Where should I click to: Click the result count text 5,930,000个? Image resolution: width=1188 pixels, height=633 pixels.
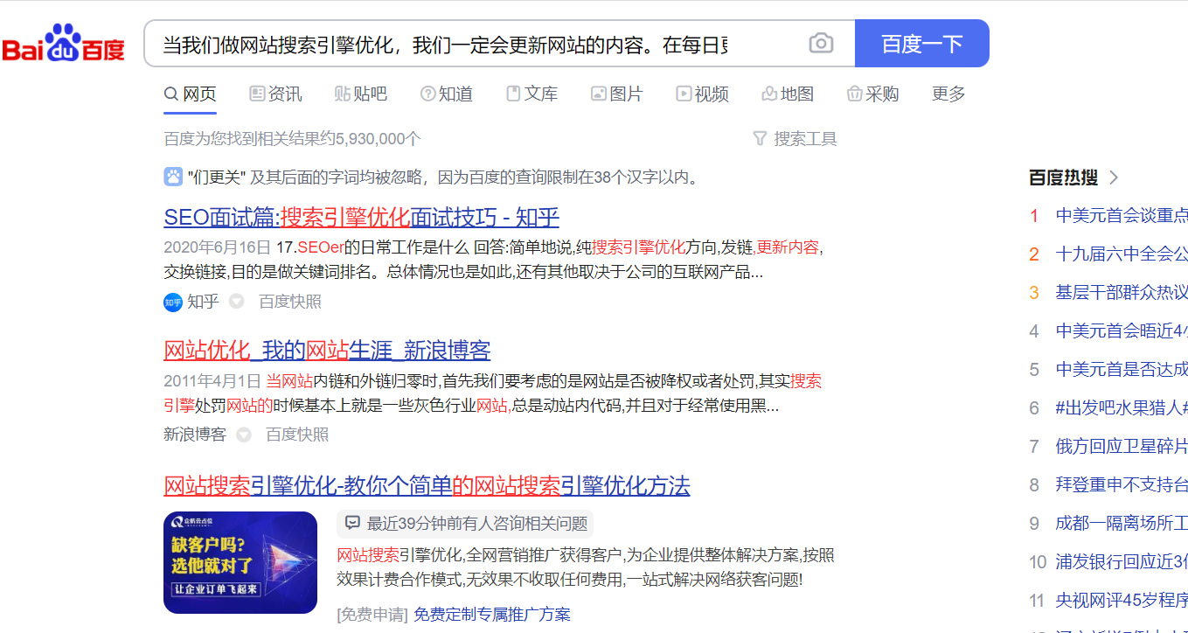[378, 138]
